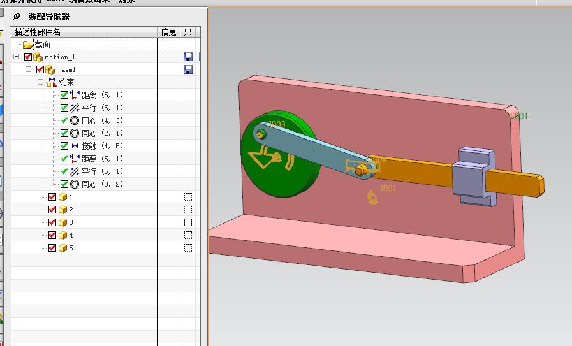Uncheck the _asm1 checkbox
The image size is (572, 346).
(x=40, y=69)
